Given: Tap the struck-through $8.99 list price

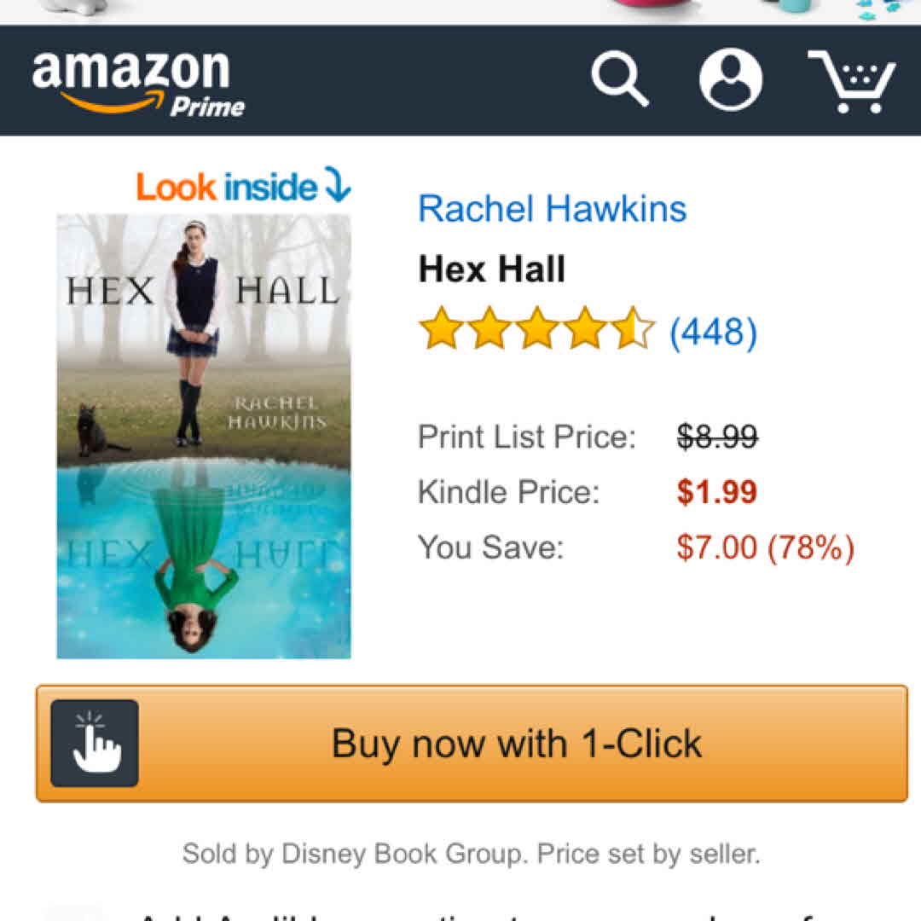Looking at the screenshot, I should [x=717, y=437].
